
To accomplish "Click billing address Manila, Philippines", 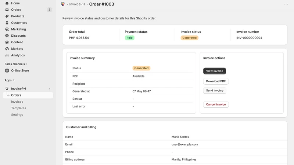I will click(x=184, y=159).
